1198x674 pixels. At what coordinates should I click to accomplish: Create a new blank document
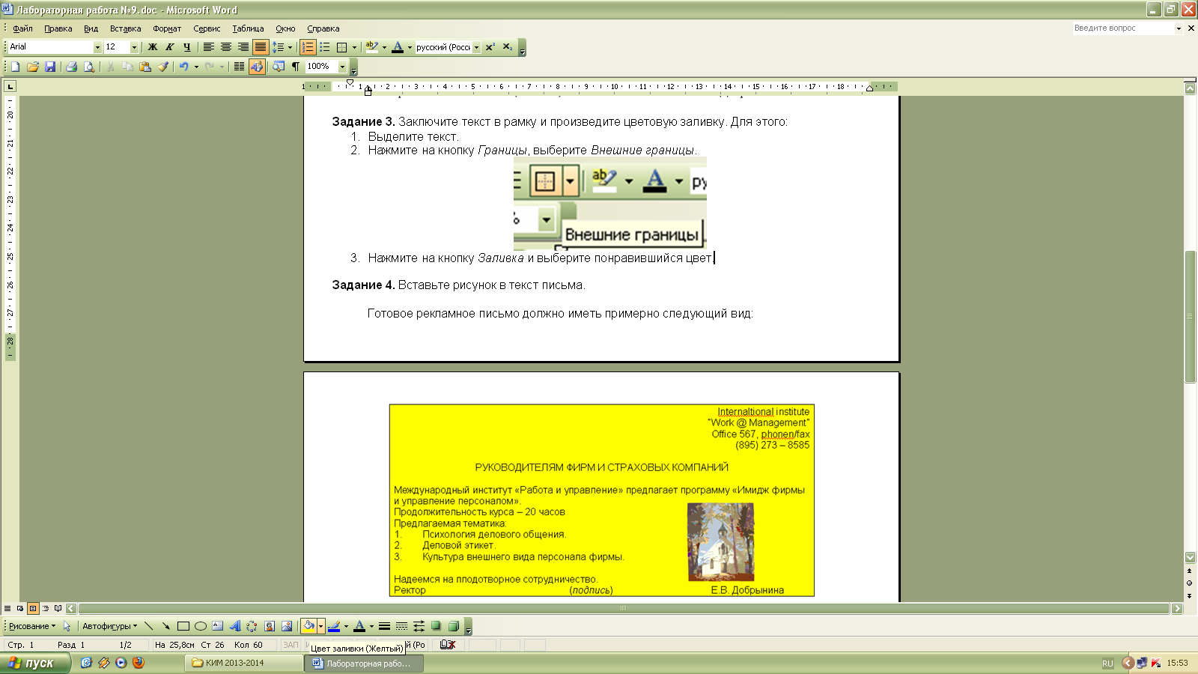point(15,67)
